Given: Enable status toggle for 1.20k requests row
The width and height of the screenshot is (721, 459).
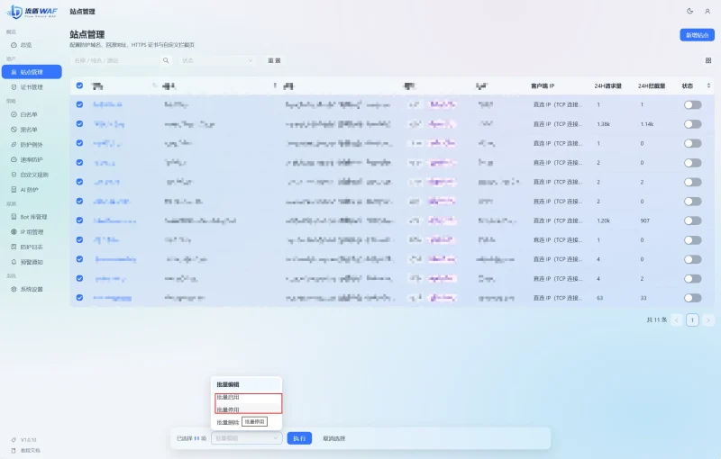Looking at the screenshot, I should tap(692, 220).
